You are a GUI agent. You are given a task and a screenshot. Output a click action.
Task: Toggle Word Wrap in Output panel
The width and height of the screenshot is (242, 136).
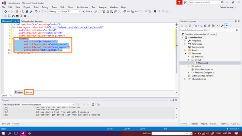98,105
